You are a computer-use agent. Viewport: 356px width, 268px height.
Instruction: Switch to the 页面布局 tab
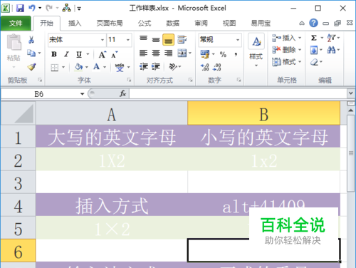pos(110,24)
